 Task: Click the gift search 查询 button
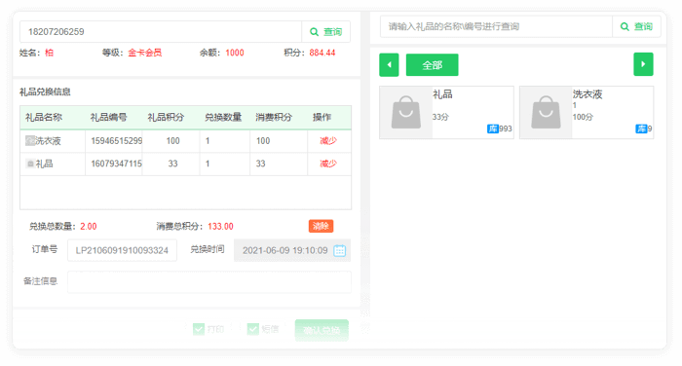tap(636, 26)
